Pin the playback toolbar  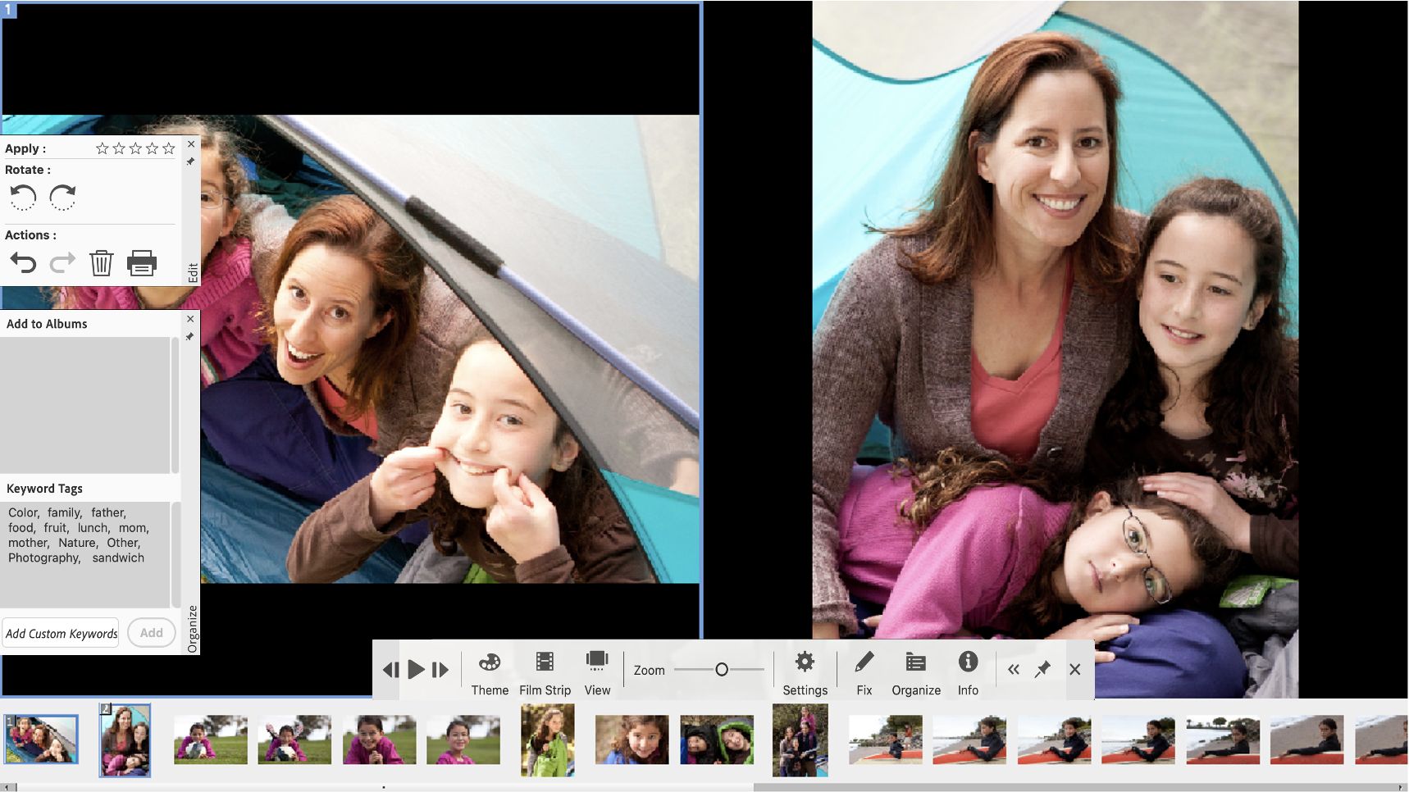[x=1042, y=670]
